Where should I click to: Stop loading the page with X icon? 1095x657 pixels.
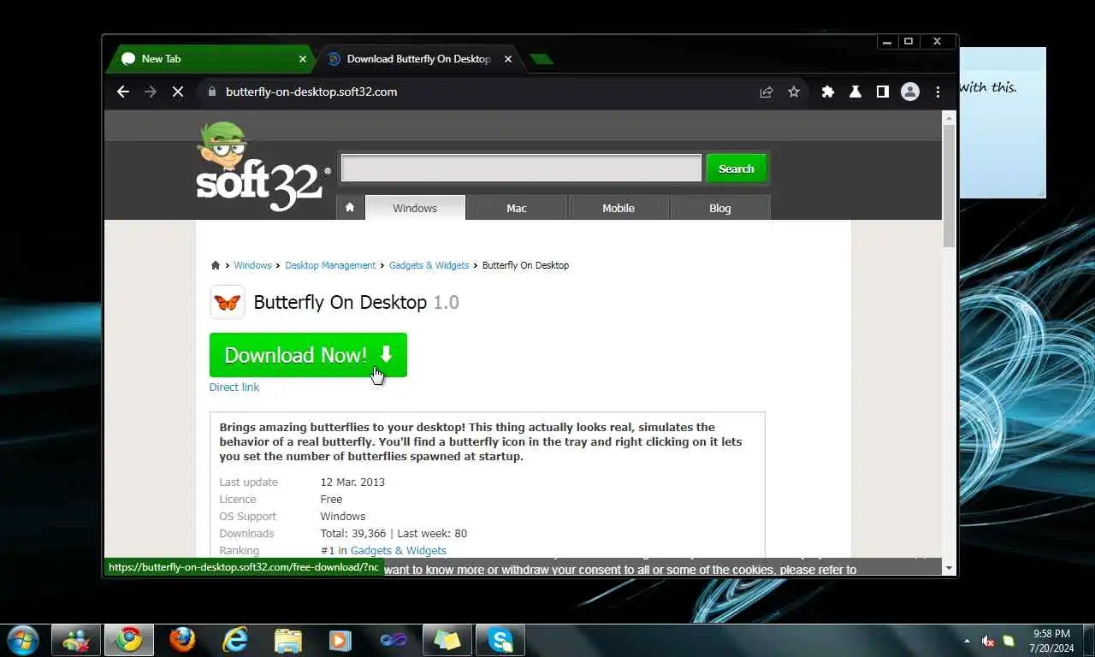[178, 92]
